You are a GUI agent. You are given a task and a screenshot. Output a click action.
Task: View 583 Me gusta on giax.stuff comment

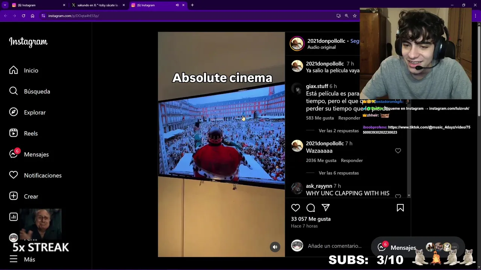point(320,118)
